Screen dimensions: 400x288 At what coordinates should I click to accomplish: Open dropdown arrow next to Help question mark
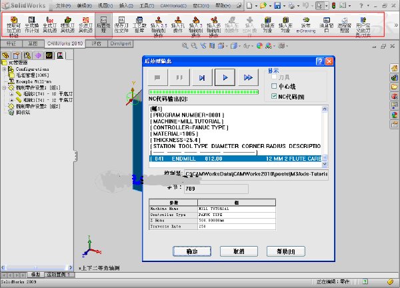tap(368, 5)
